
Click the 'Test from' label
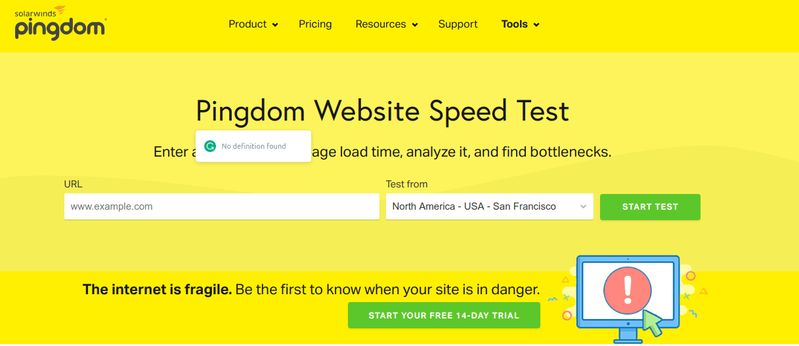coord(406,184)
